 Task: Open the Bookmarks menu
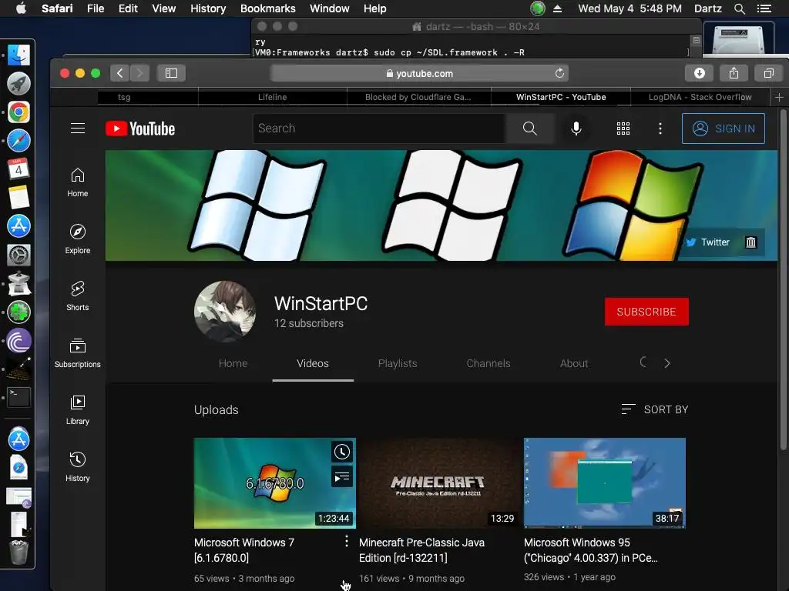click(267, 8)
